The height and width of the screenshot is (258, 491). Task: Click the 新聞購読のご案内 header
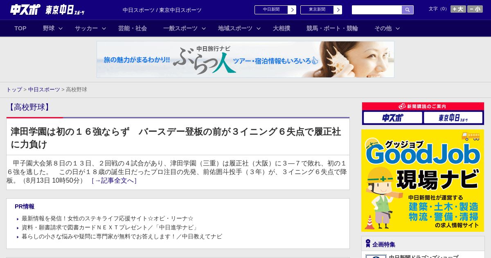click(423, 106)
